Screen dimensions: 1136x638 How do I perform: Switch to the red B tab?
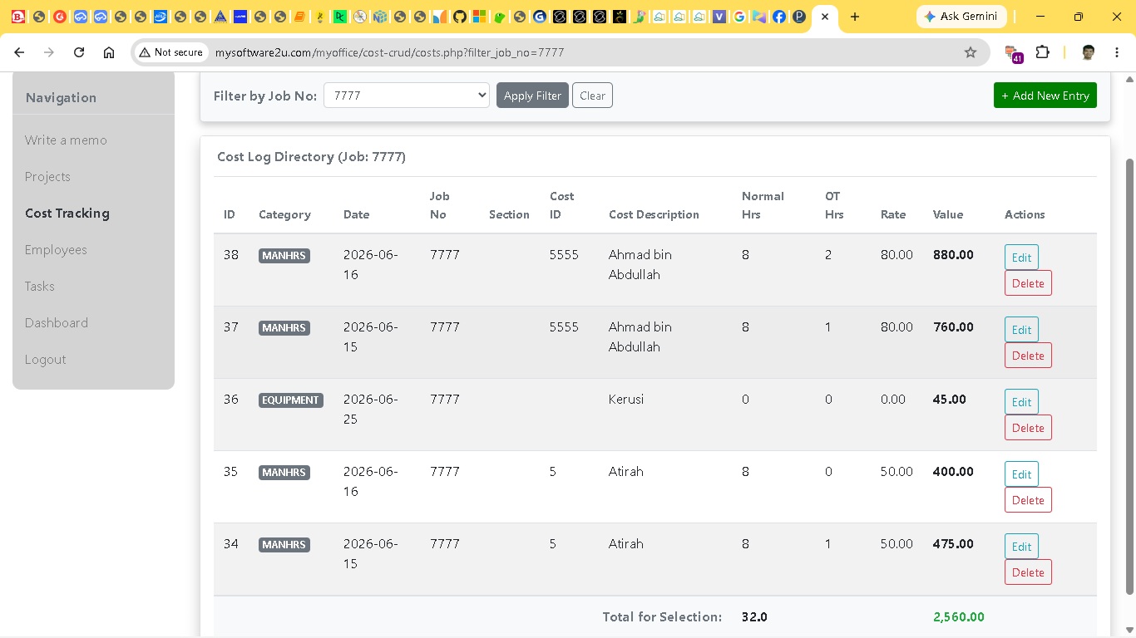17,17
